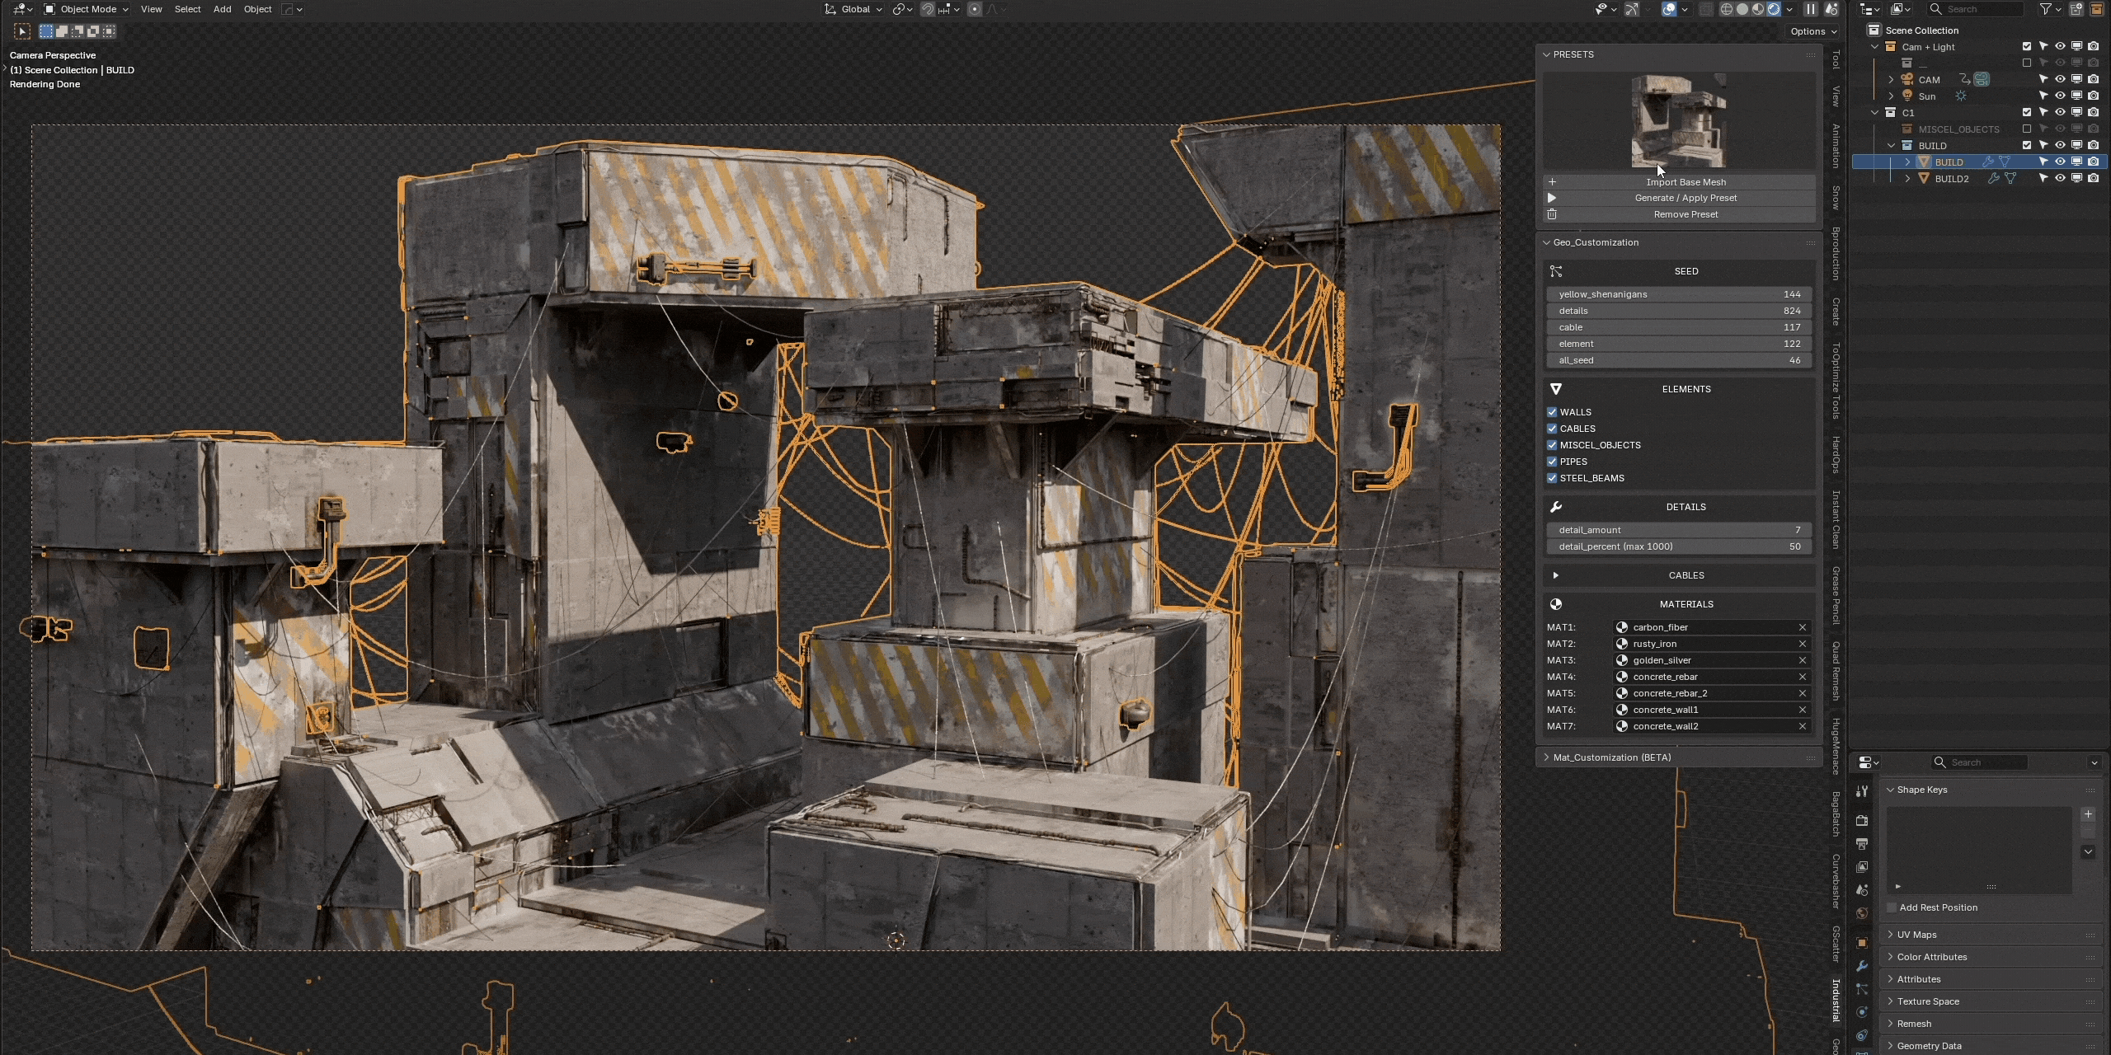2111x1055 pixels.
Task: Expand the CABLES subpanel
Action: click(x=1678, y=575)
